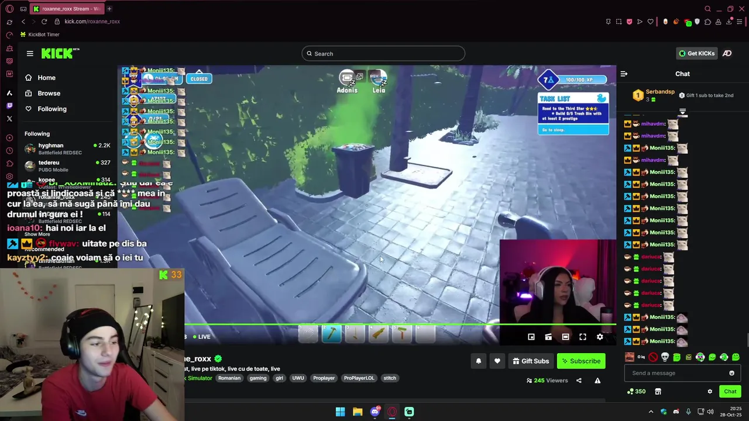This screenshot has width=749, height=421.
Task: Enable picture-in-picture mini player icon
Action: click(531, 337)
